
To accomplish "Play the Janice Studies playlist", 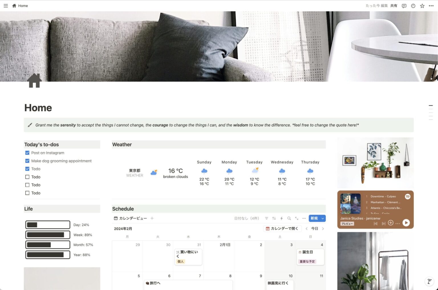I will pyautogui.click(x=406, y=223).
